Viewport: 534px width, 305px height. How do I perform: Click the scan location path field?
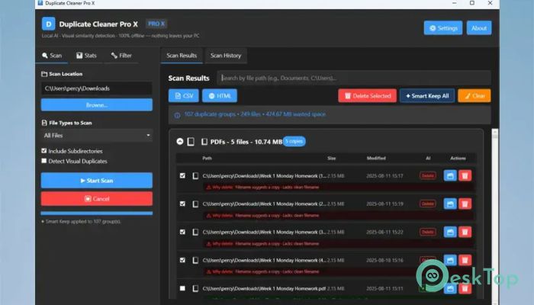point(97,88)
